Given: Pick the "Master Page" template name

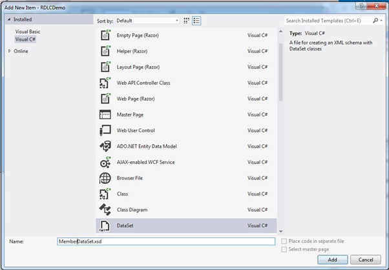Looking at the screenshot, I should click(x=130, y=115).
